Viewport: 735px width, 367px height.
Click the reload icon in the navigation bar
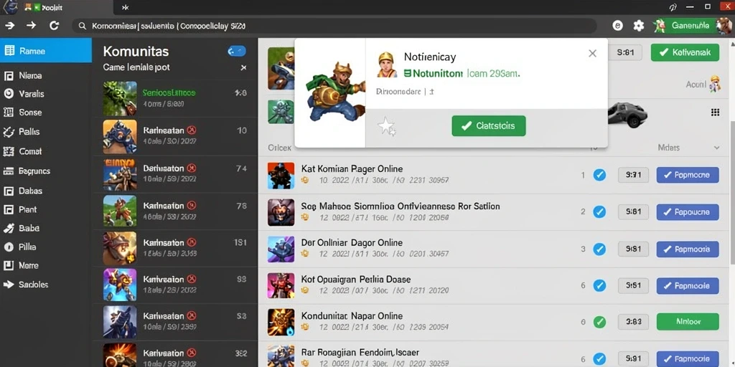(55, 26)
